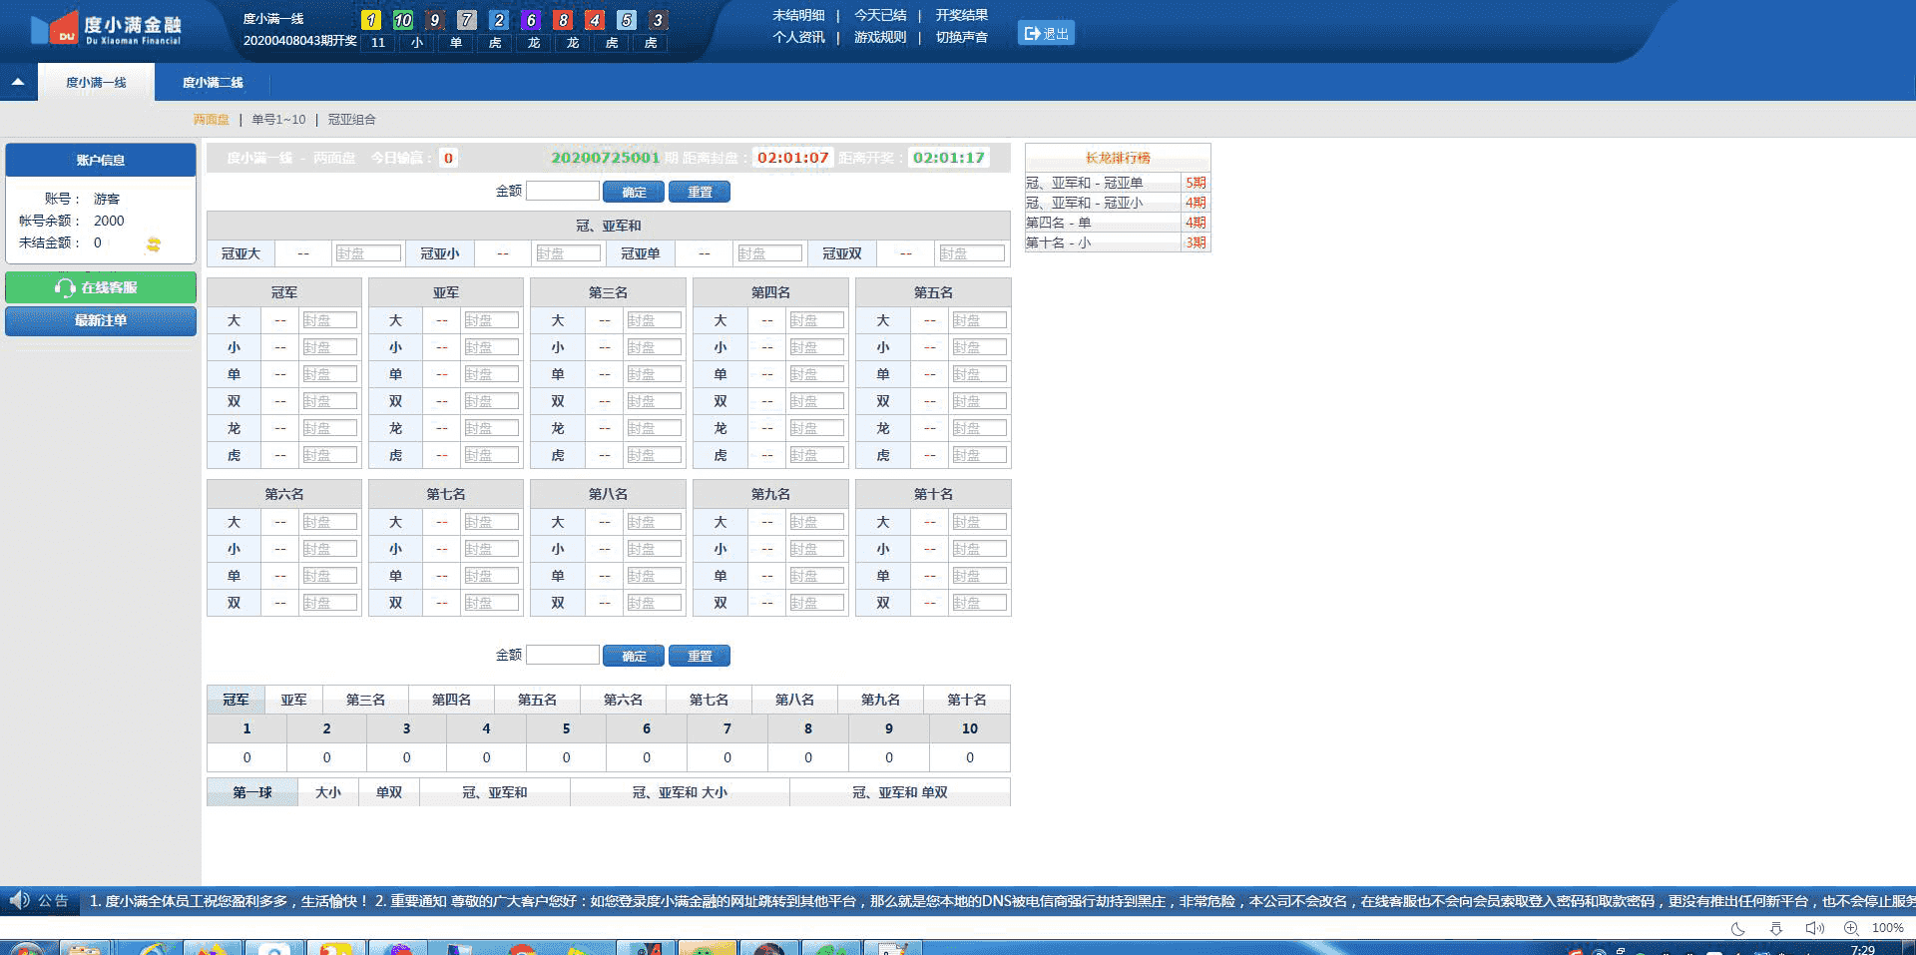Refresh balance with the yellow arrows icon
1916x955 pixels.
(154, 243)
